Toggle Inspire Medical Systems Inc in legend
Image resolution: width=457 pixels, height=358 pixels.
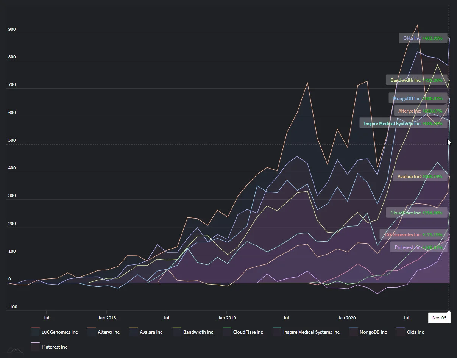[306, 332]
